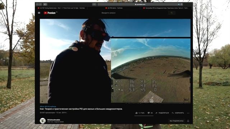This screenshot has width=230, height=129.
Task: Click the YouTube search field
Action: [x=134, y=13]
